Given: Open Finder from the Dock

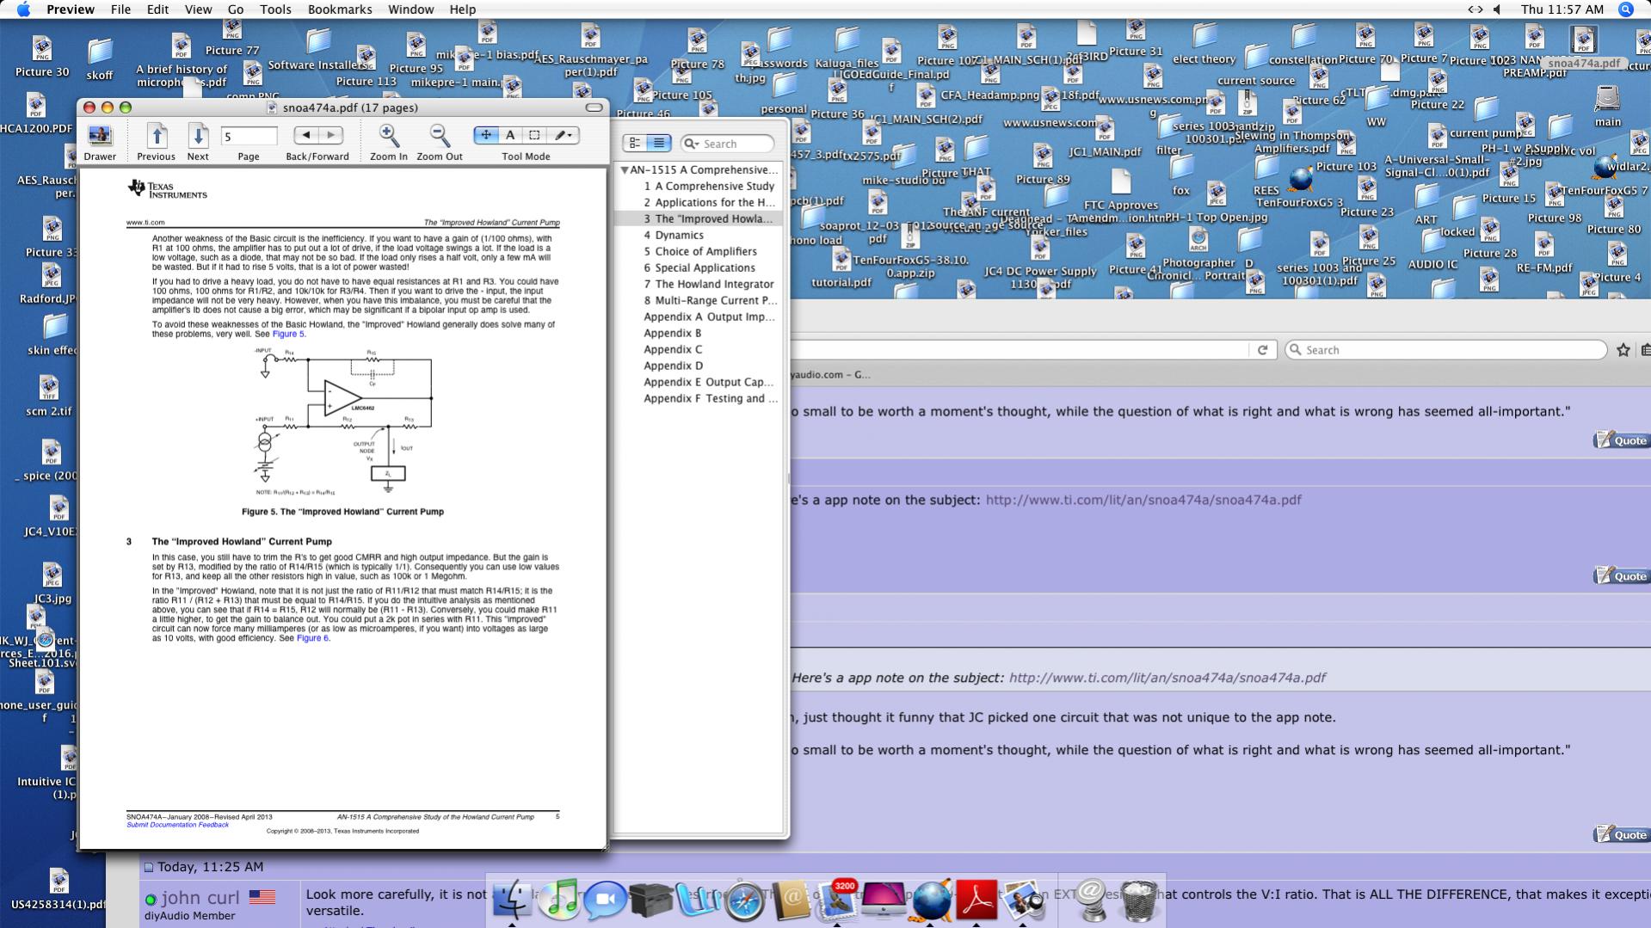Looking at the screenshot, I should point(513,900).
